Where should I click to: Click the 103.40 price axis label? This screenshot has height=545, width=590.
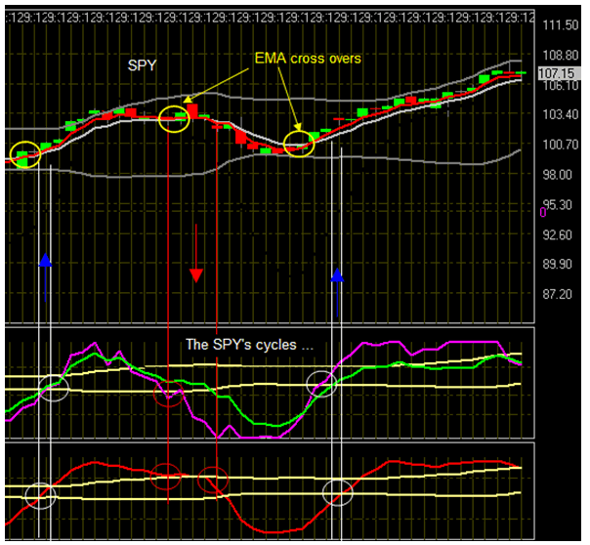[x=561, y=114]
